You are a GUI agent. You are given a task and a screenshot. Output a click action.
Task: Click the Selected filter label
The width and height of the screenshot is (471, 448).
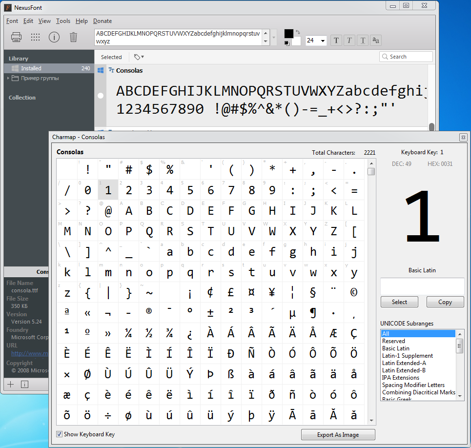point(111,57)
